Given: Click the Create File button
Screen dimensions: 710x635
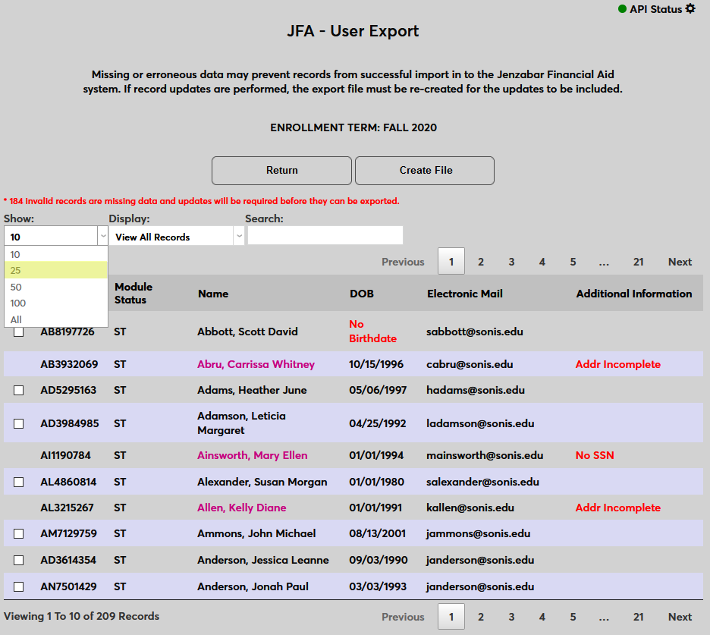Looking at the screenshot, I should 425,171.
